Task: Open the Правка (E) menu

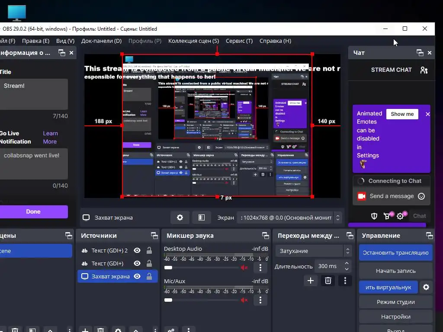Action: click(x=35, y=41)
